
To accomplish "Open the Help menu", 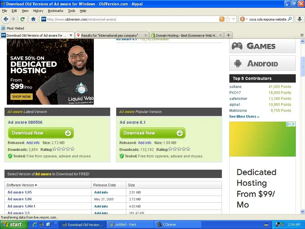I will point(83,11).
